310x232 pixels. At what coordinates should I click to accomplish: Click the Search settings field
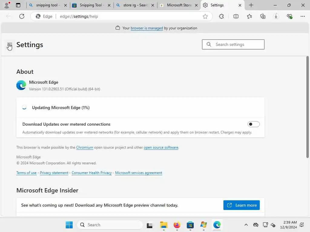(x=233, y=44)
